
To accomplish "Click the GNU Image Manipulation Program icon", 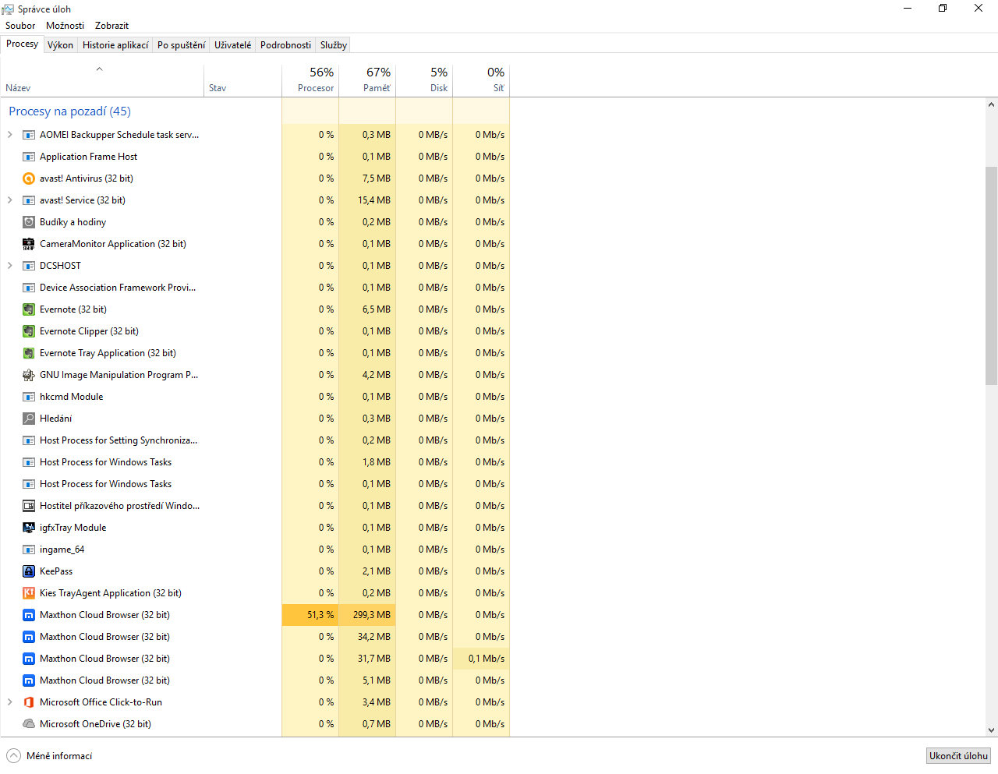I will pos(29,375).
